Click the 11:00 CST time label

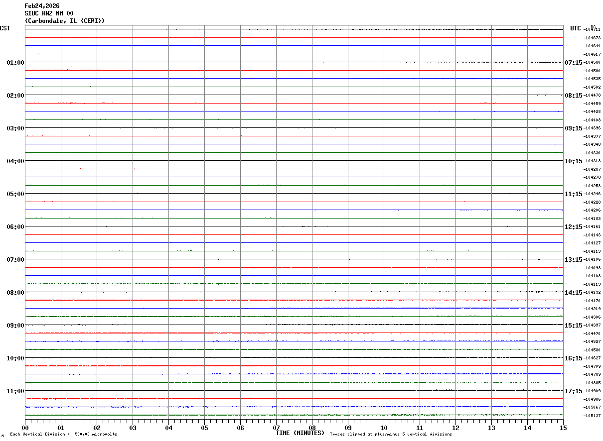15,391
